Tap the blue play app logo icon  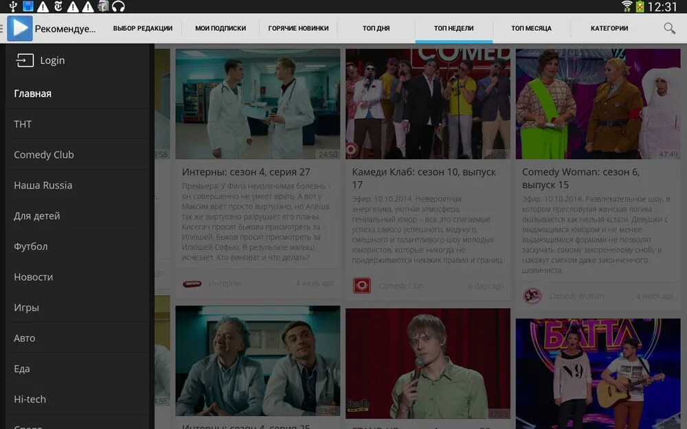(x=20, y=28)
